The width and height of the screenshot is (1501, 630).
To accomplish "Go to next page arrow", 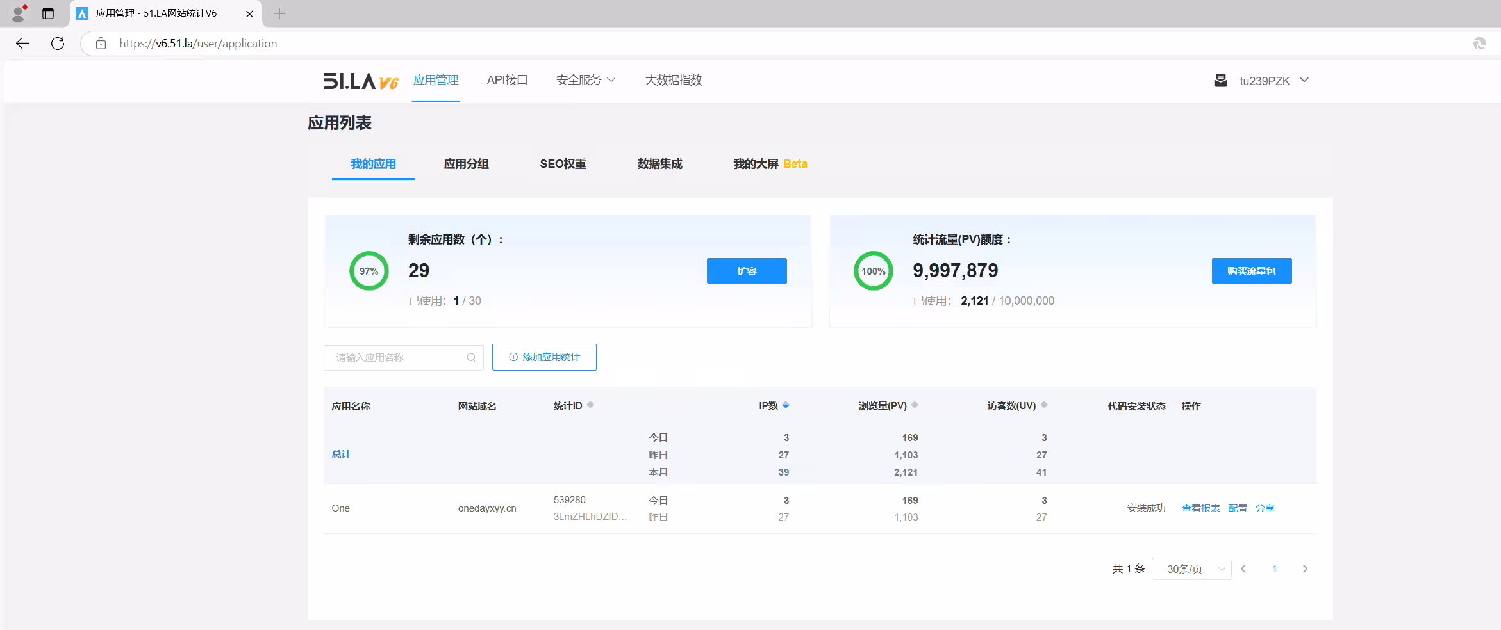I will pos(1305,569).
